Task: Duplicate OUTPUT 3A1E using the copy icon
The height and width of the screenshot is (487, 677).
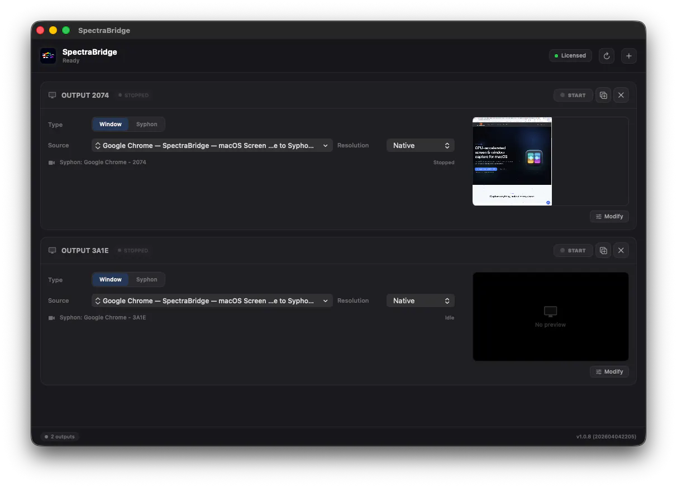Action: tap(603, 251)
